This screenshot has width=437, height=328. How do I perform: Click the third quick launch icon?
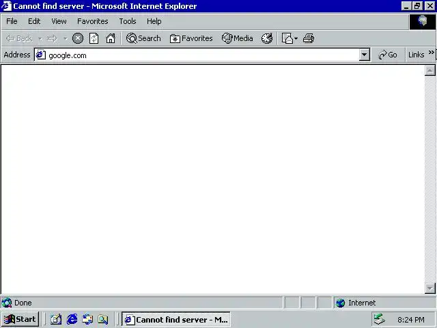(x=87, y=319)
